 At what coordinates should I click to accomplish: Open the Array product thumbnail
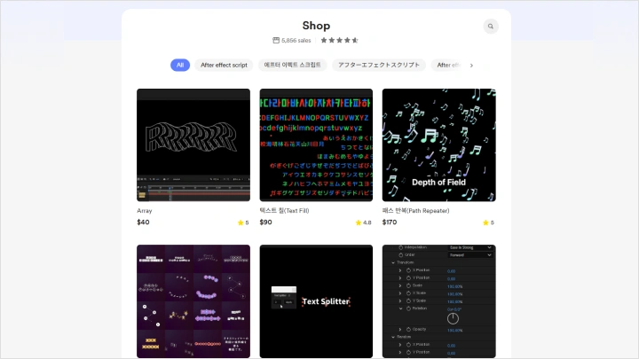pos(193,144)
